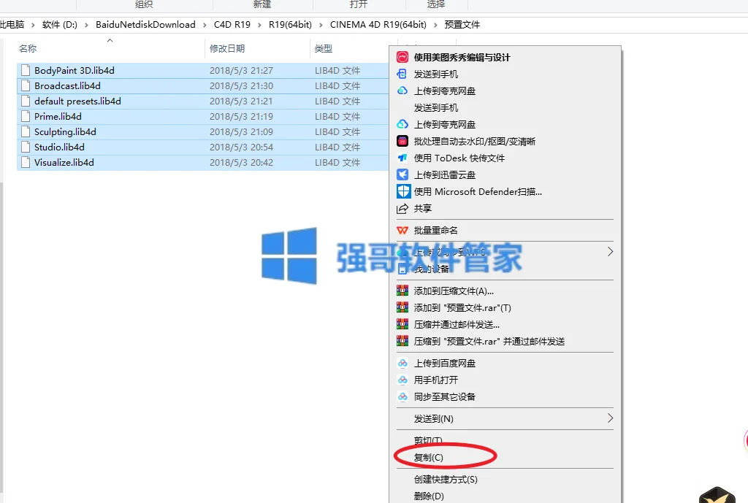Open the chevron after 此电脑 in the address bar
This screenshot has height=503, width=748.
pyautogui.click(x=33, y=25)
